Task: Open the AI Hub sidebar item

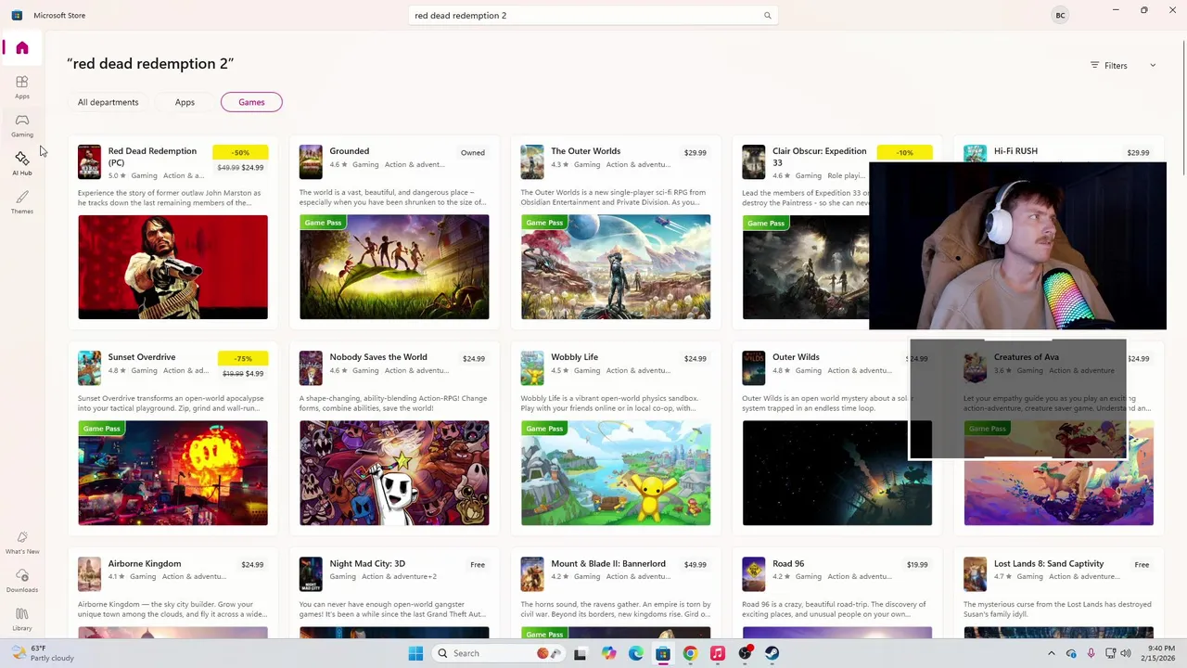Action: [22, 164]
